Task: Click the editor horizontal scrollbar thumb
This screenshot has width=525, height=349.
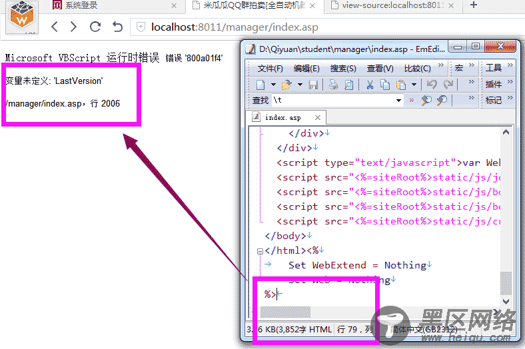Action: tap(286, 312)
